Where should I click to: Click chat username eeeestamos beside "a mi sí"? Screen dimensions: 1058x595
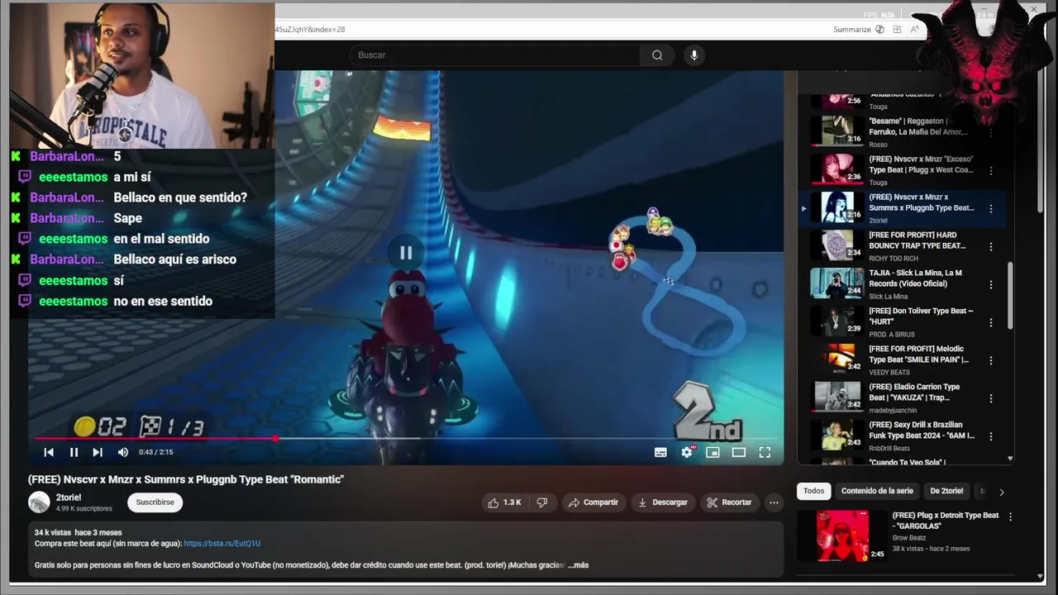pos(74,177)
